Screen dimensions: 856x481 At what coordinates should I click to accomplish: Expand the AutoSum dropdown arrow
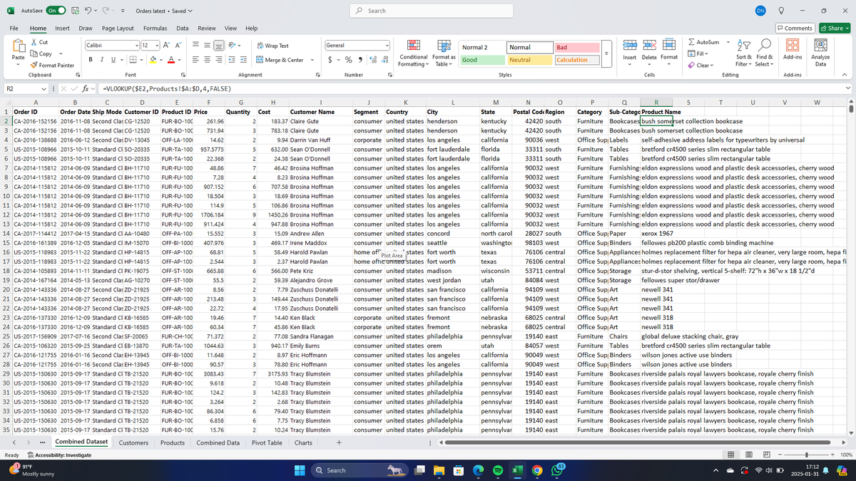tap(727, 43)
